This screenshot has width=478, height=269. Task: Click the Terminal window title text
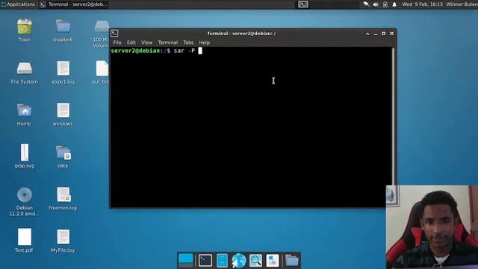click(241, 34)
